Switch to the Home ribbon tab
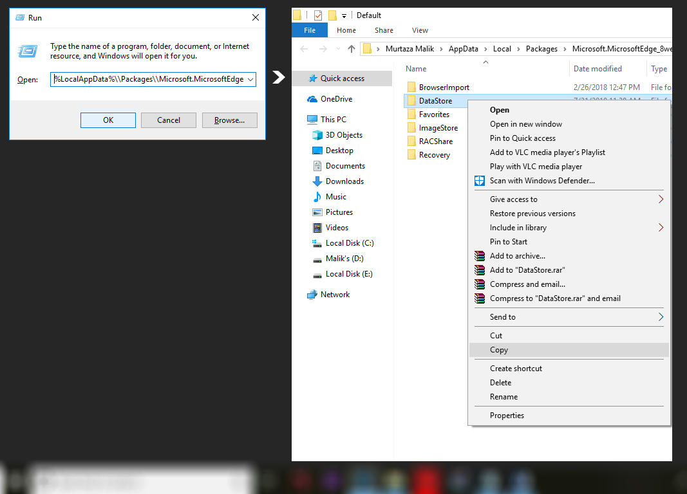This screenshot has height=494, width=687. (x=346, y=30)
